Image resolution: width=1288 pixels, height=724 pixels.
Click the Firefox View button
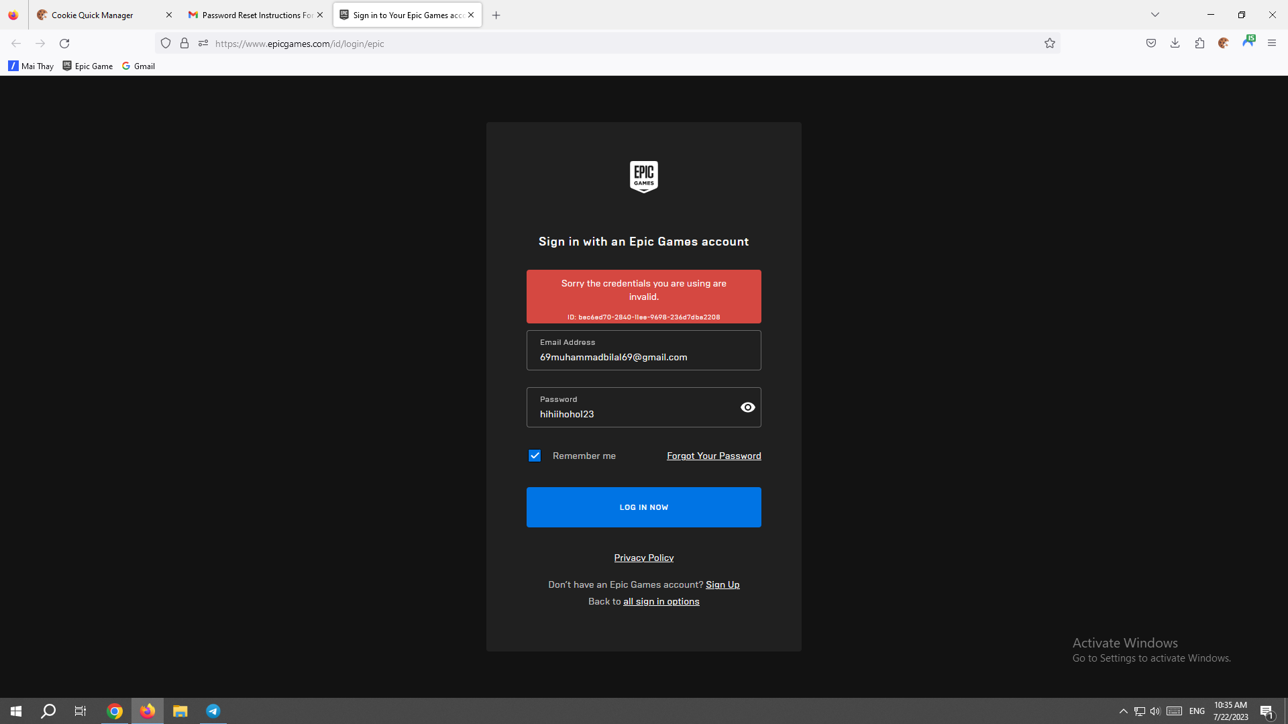tap(13, 15)
